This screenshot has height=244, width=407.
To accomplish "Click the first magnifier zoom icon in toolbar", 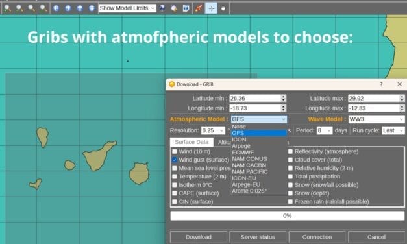I will [8, 8].
